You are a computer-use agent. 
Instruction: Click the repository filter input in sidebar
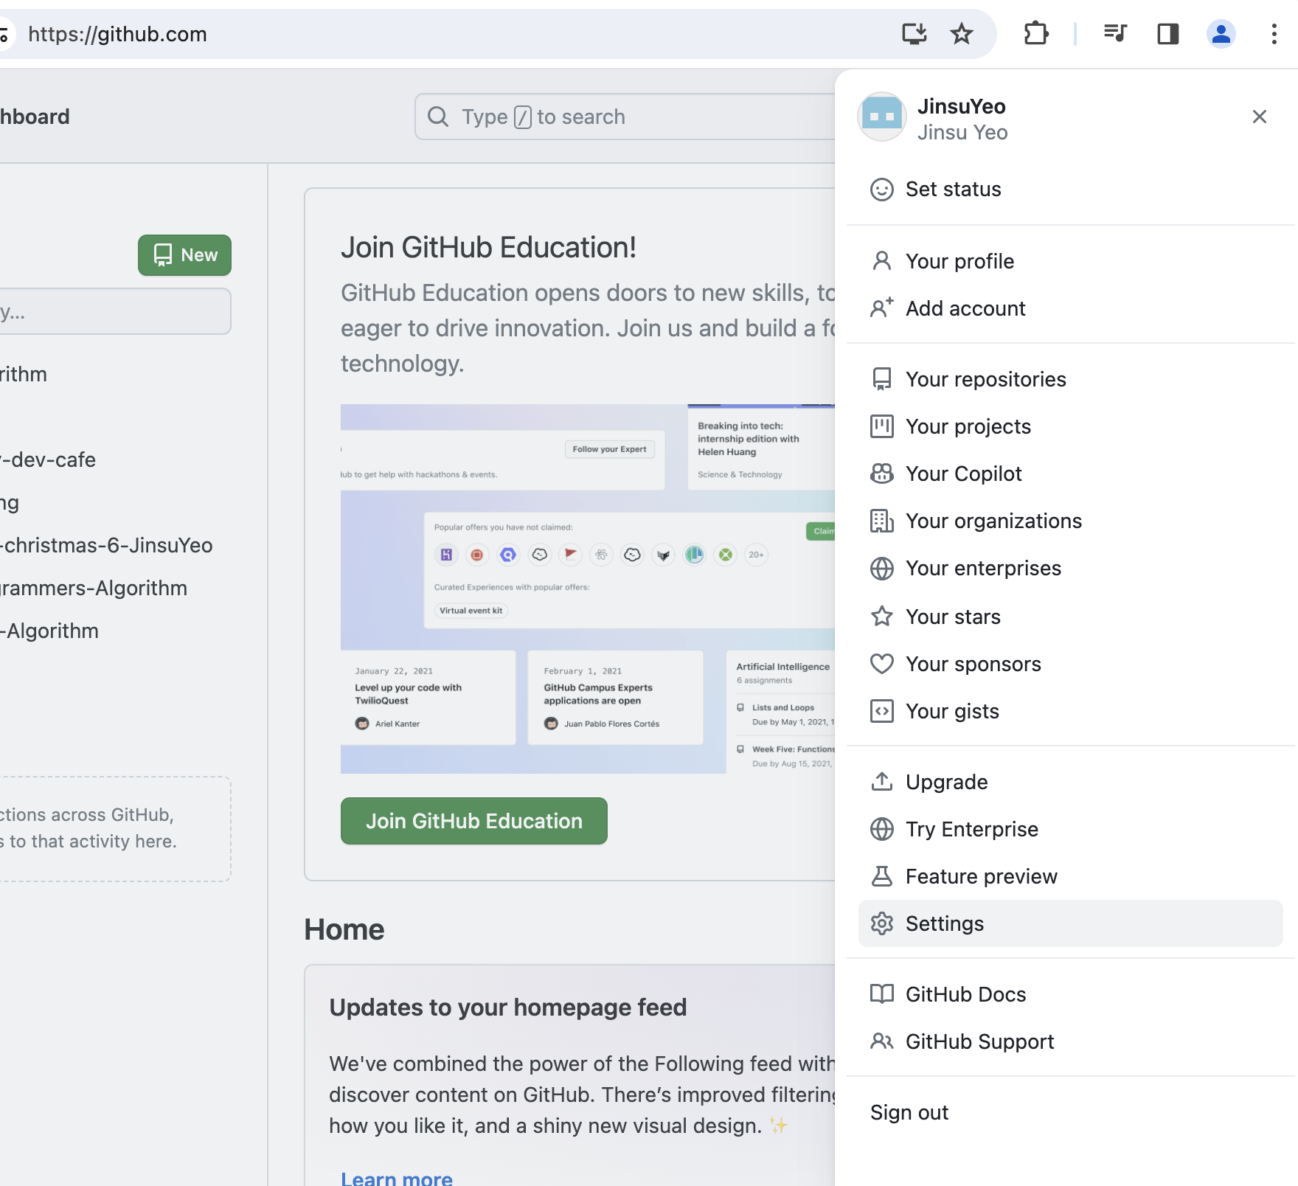(114, 311)
